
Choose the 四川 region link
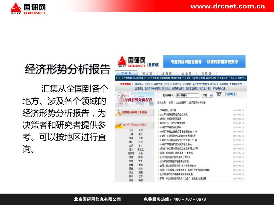(x=131, y=176)
